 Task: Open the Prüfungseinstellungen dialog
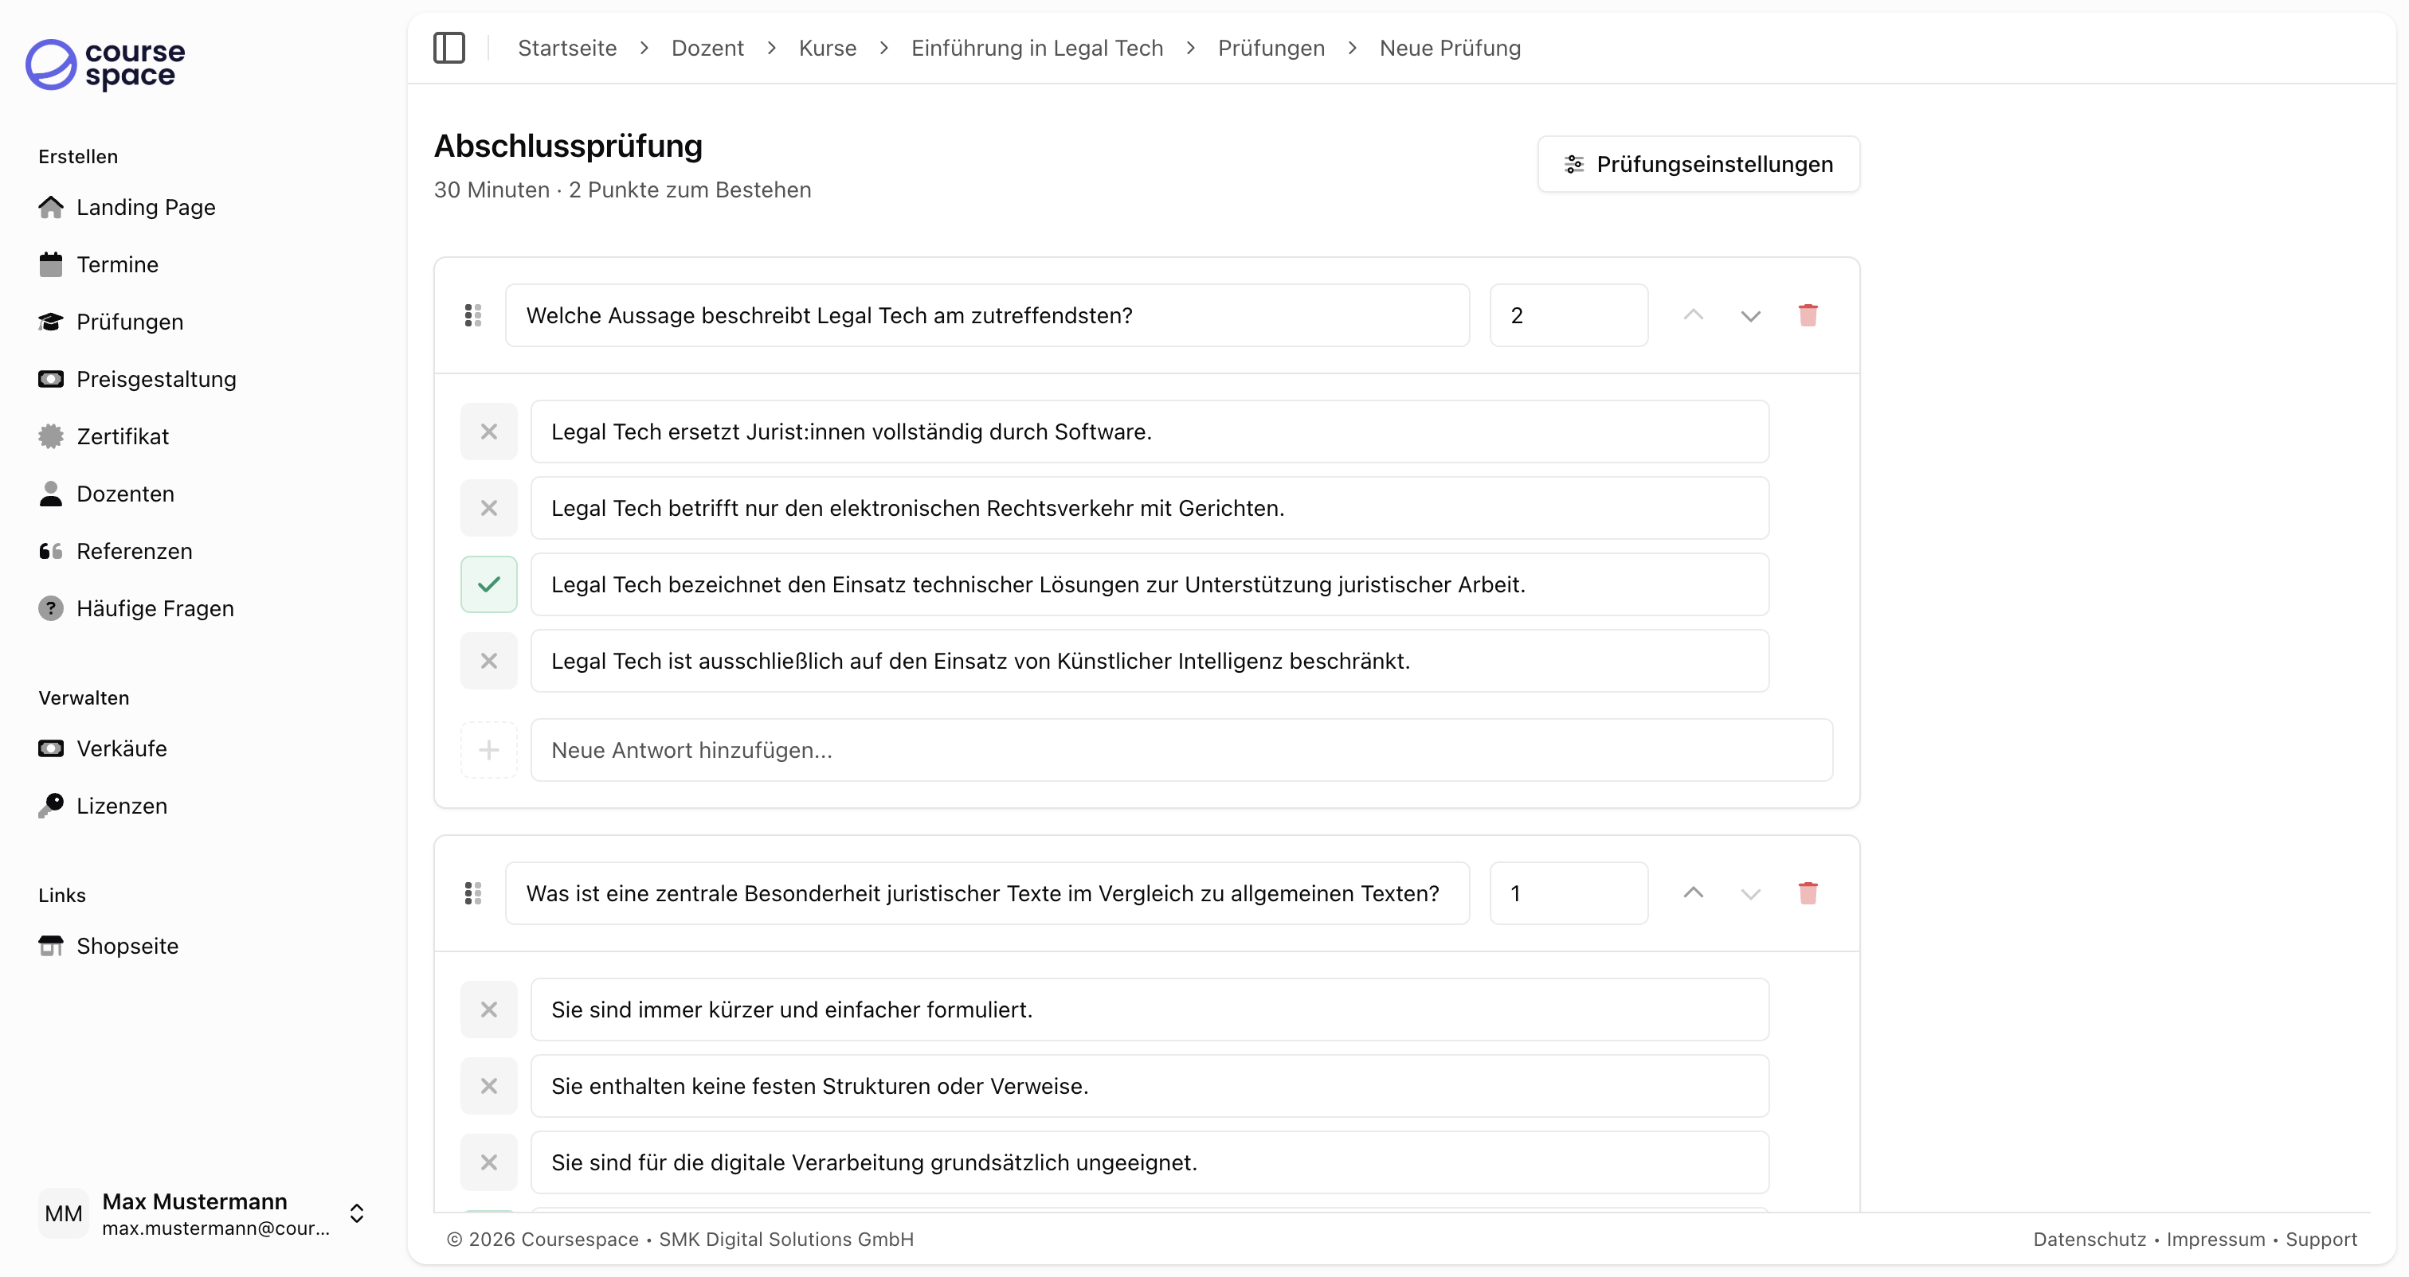click(x=1698, y=163)
